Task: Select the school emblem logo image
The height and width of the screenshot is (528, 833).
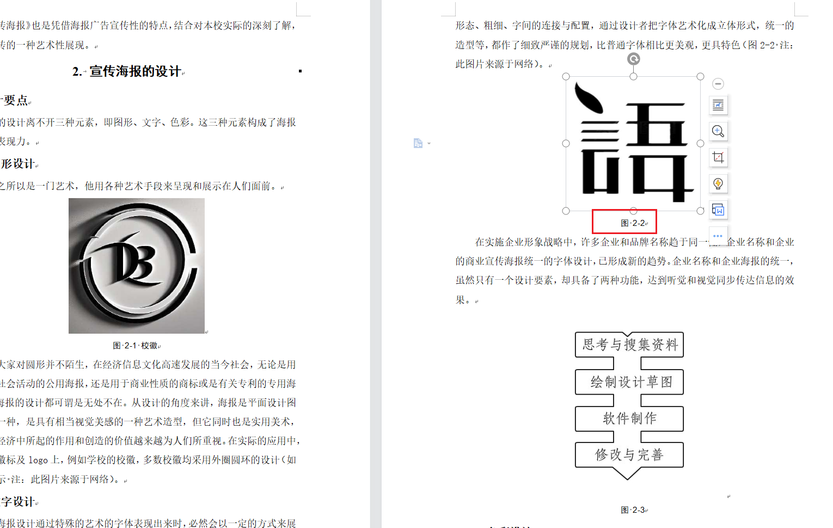Action: [137, 266]
